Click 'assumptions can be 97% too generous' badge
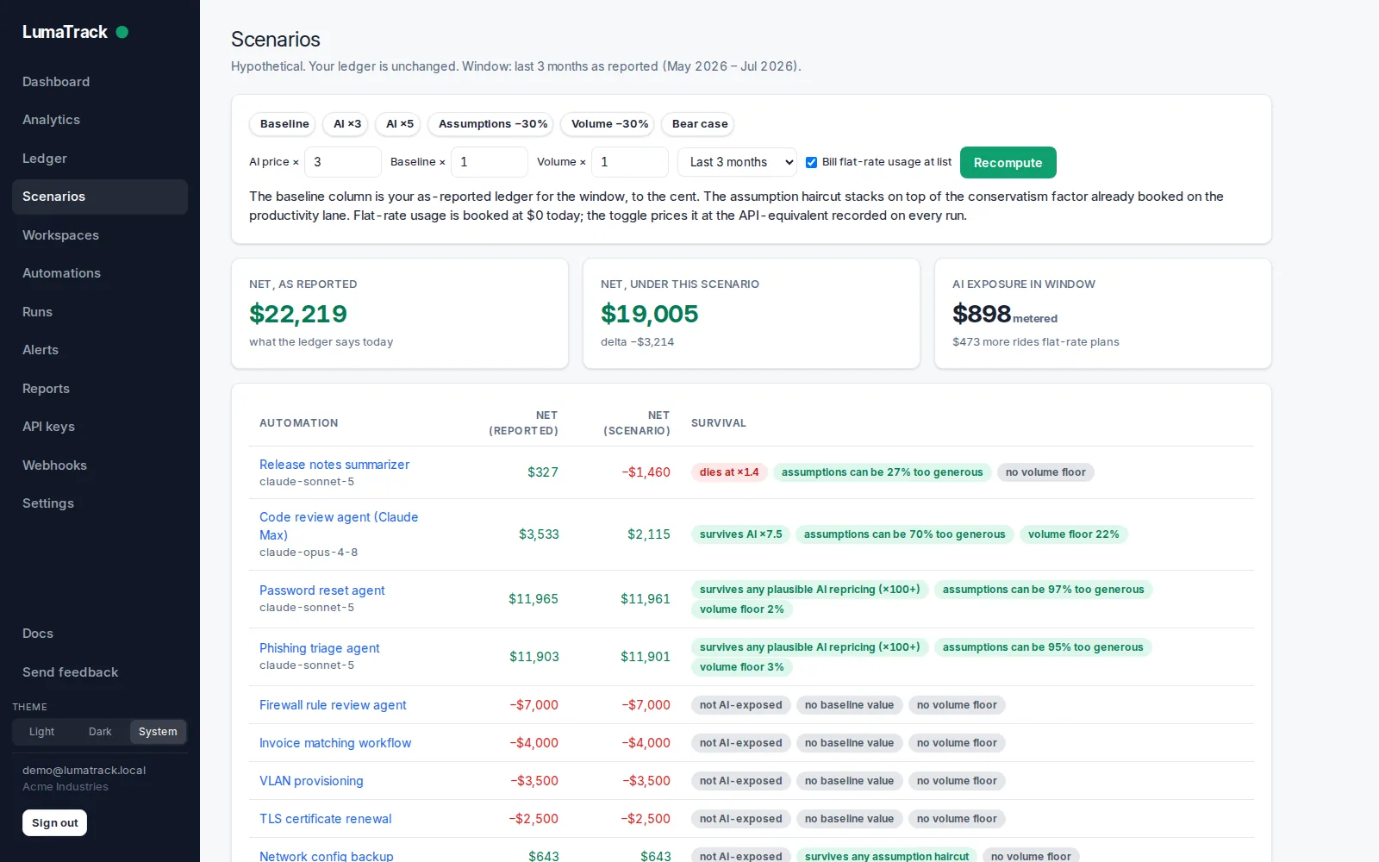 coord(1044,590)
